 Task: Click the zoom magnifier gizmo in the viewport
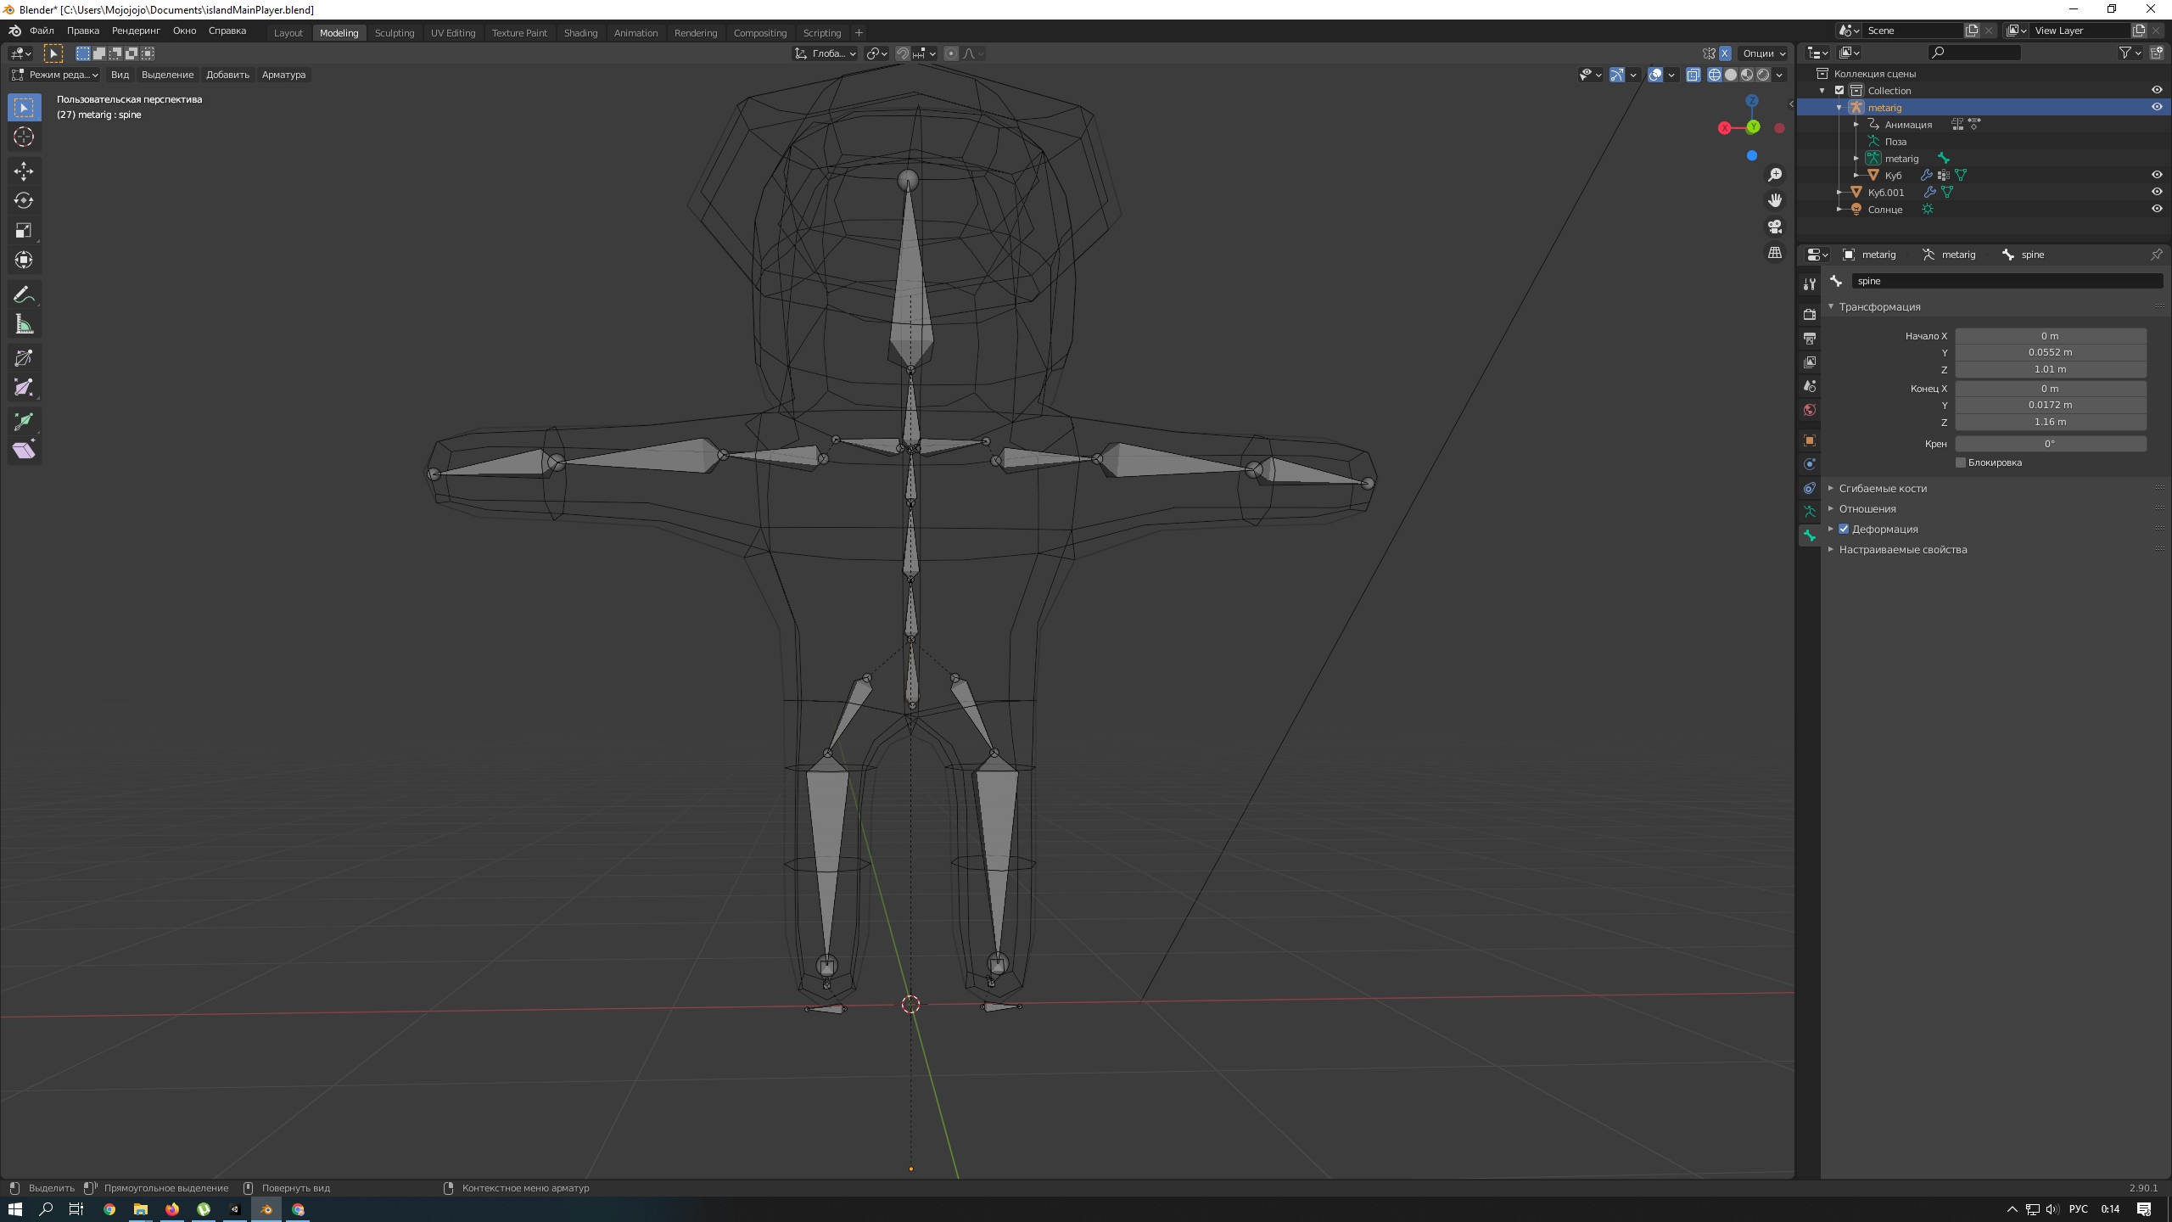point(1775,175)
